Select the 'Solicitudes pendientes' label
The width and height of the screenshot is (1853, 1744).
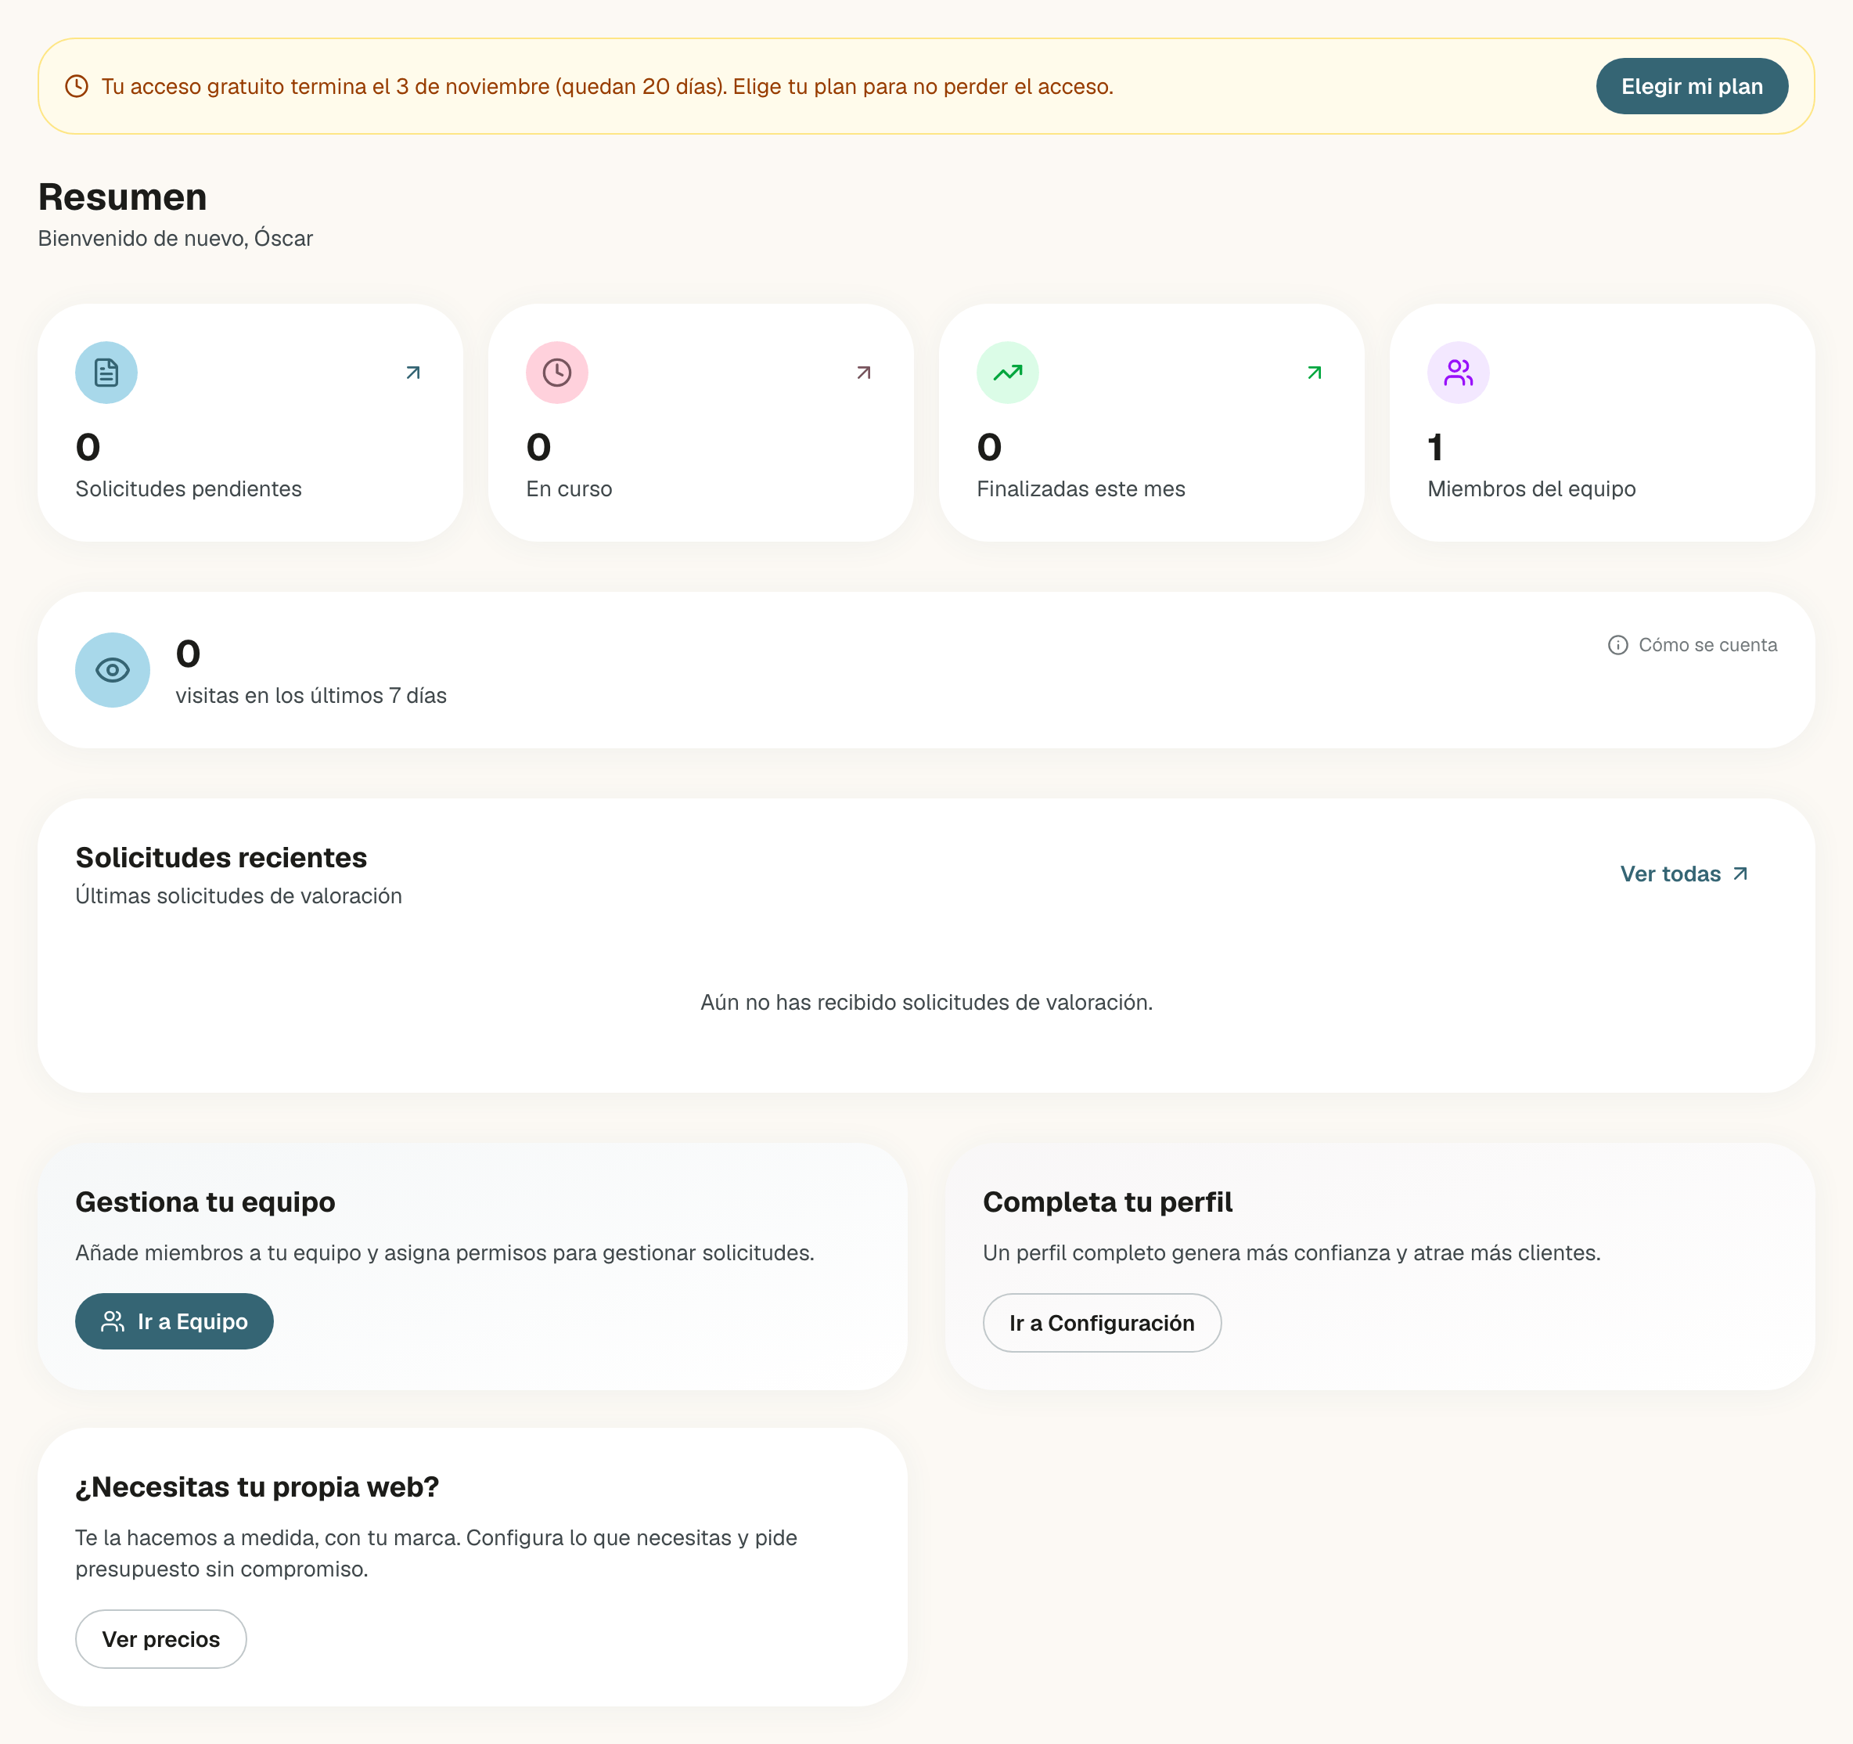[189, 488]
